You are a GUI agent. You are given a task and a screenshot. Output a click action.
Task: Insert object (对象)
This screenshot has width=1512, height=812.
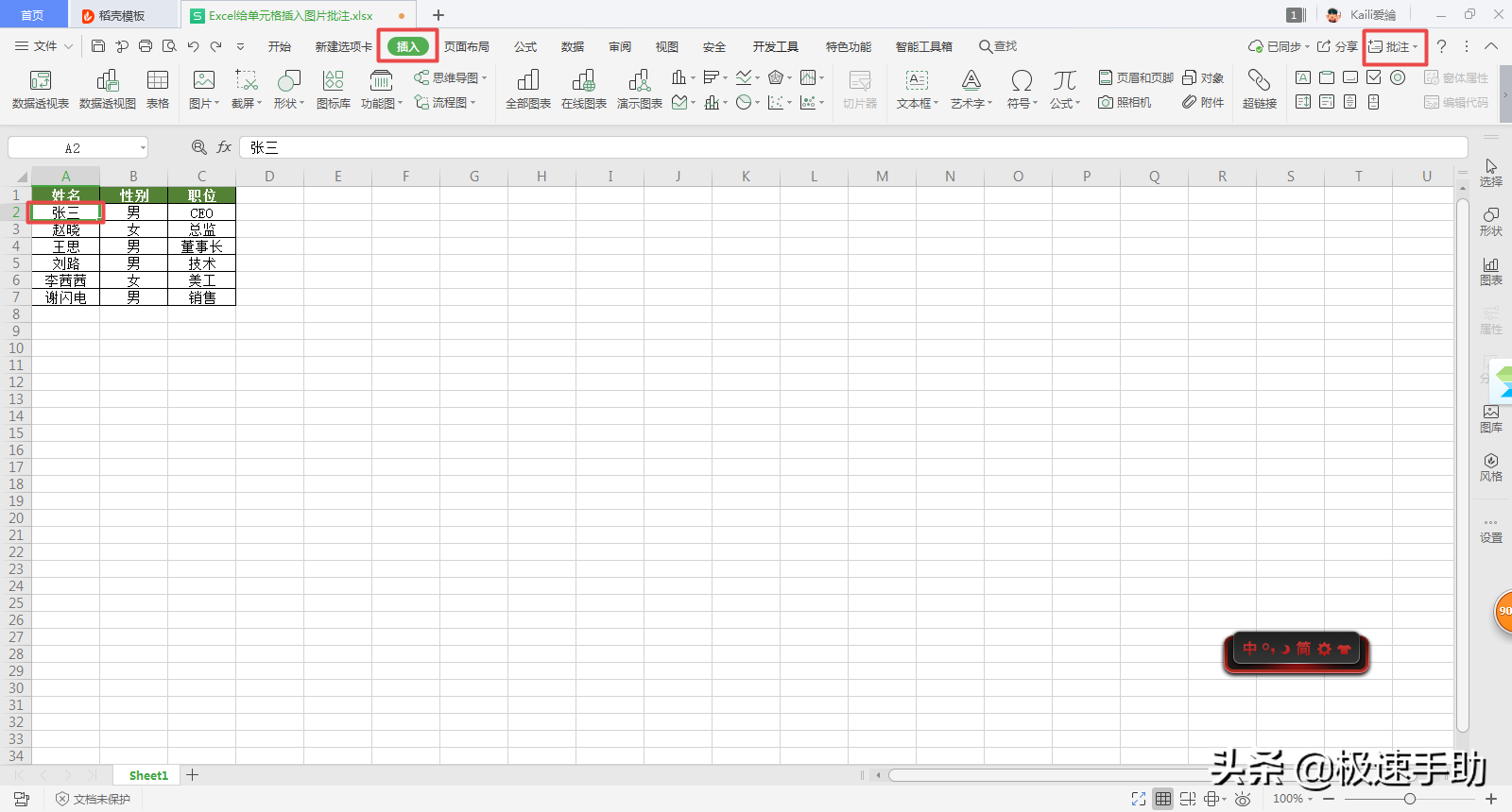point(1203,77)
